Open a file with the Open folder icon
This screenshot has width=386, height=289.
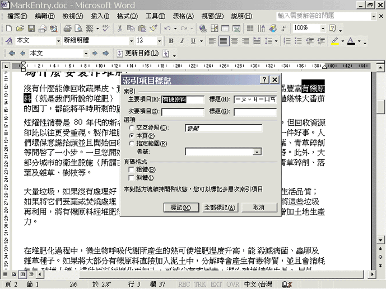pyautogui.click(x=20, y=29)
